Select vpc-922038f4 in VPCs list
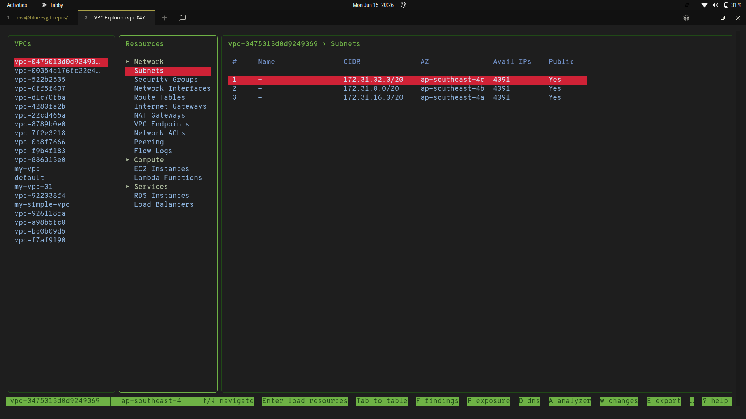 click(40, 196)
